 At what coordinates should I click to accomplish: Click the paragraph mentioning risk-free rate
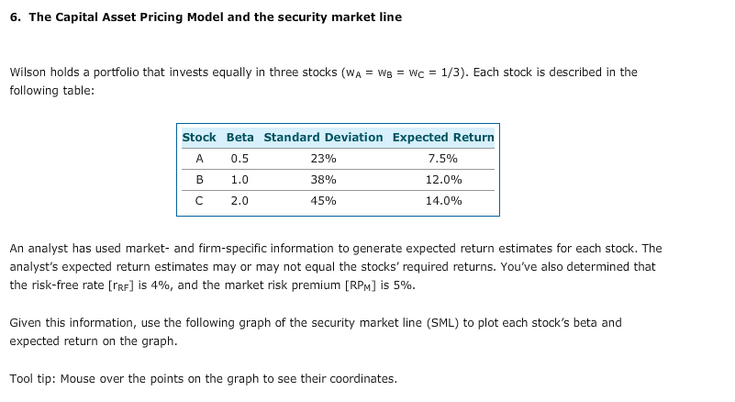tap(336, 267)
